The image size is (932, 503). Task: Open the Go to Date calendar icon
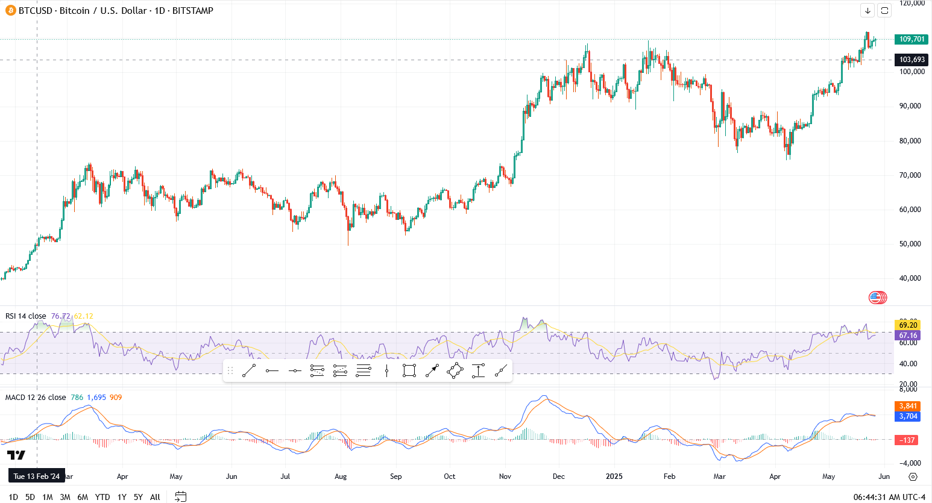(180, 497)
